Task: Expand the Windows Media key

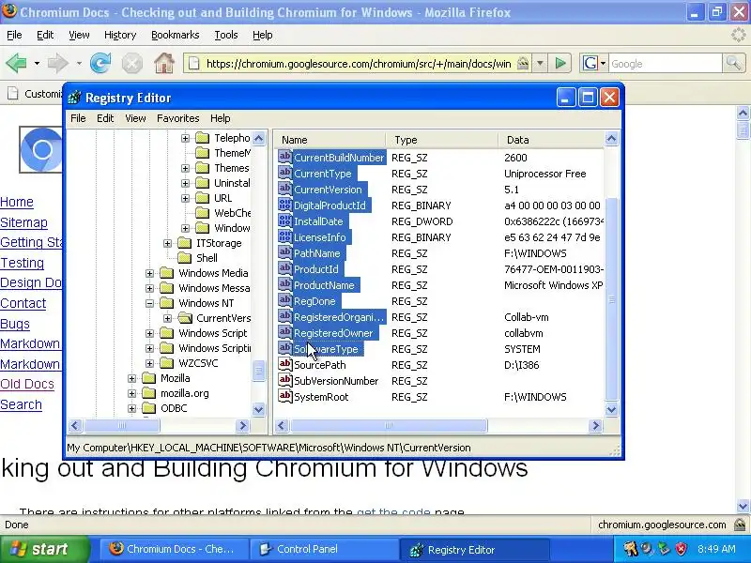Action: [x=150, y=273]
